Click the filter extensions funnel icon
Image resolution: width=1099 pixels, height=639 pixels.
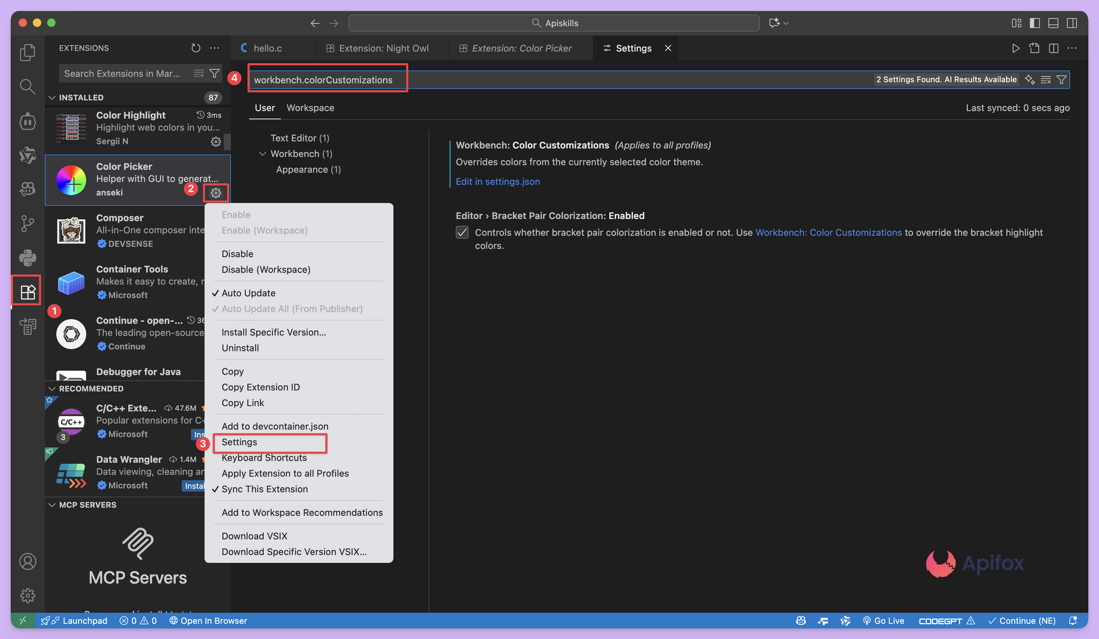[215, 74]
